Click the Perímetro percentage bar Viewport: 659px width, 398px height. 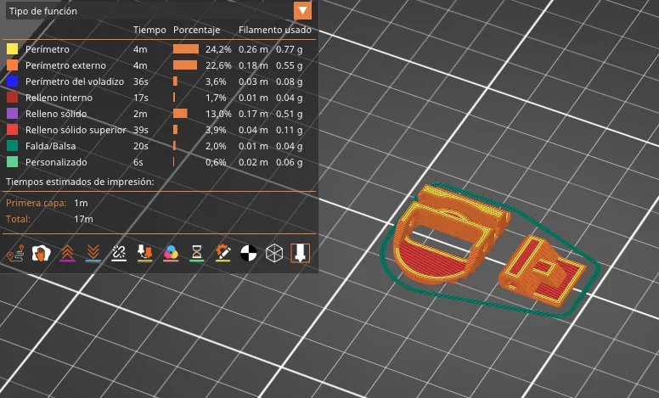186,49
